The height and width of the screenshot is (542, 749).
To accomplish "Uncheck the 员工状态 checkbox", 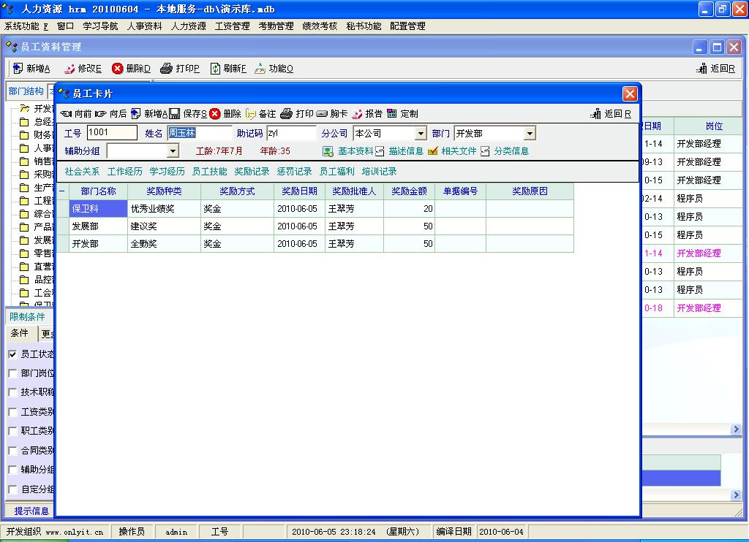I will (12, 354).
